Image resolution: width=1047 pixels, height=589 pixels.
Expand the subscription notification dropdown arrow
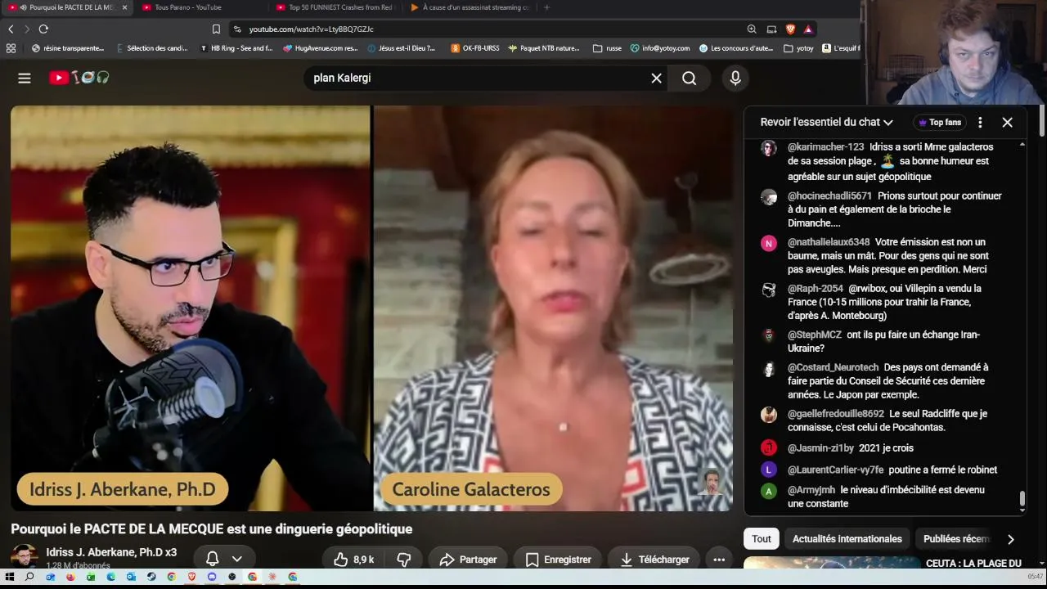236,559
